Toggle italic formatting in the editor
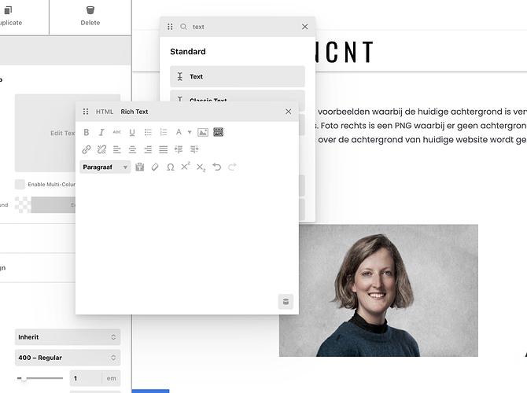The width and height of the screenshot is (527, 393). 101,132
